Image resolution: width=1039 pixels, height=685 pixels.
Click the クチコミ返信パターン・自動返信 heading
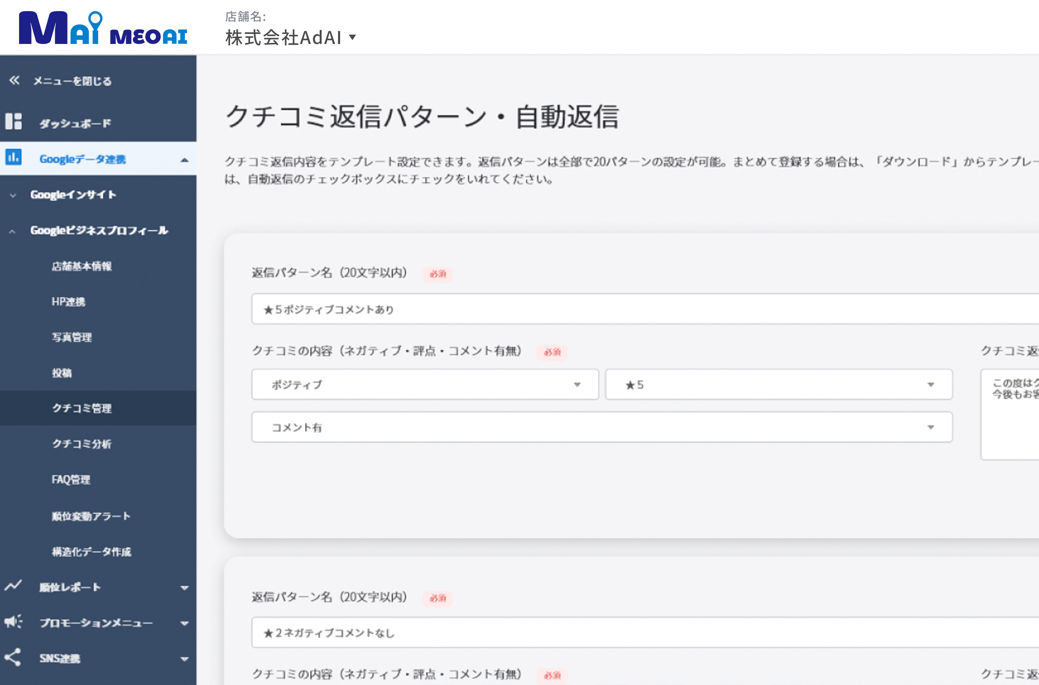422,117
